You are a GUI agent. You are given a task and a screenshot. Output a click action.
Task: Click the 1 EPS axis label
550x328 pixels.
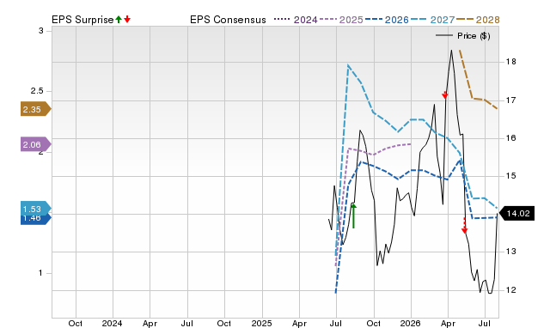pyautogui.click(x=40, y=273)
